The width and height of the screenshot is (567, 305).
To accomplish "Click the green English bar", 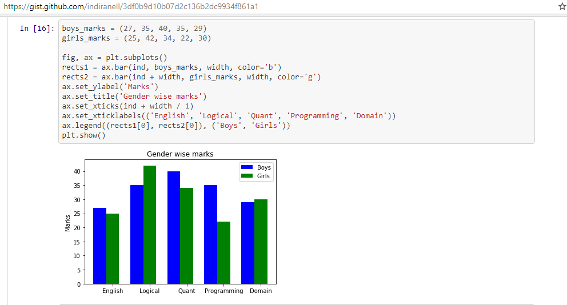I will pyautogui.click(x=113, y=249).
